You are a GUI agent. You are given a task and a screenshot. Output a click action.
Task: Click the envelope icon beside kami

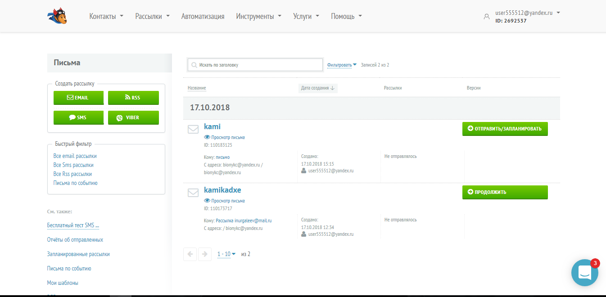tap(193, 130)
